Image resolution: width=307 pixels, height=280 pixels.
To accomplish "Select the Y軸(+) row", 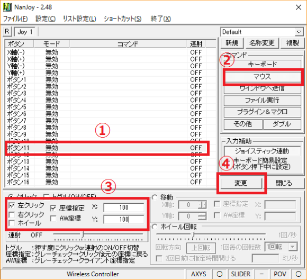I will [x=111, y=73].
